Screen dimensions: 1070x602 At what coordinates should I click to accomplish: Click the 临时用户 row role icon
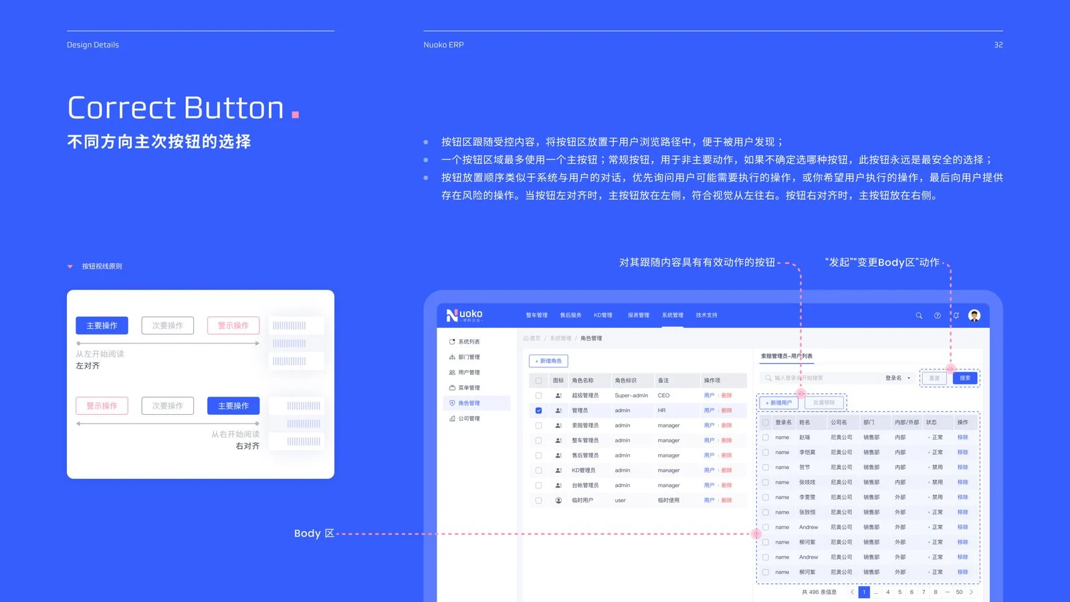[x=558, y=500]
